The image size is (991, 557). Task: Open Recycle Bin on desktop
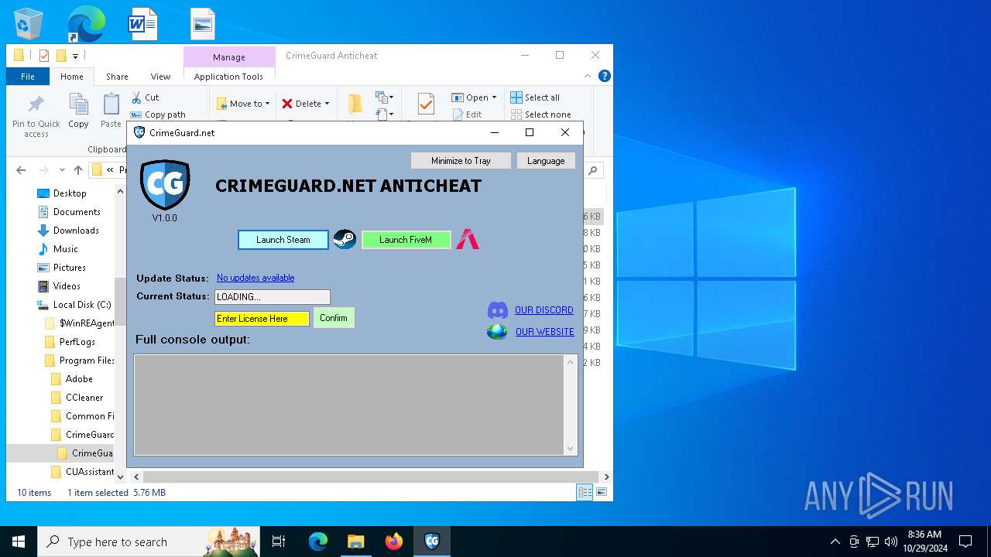coord(29,24)
